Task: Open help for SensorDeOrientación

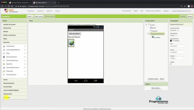Action: click(25, 68)
